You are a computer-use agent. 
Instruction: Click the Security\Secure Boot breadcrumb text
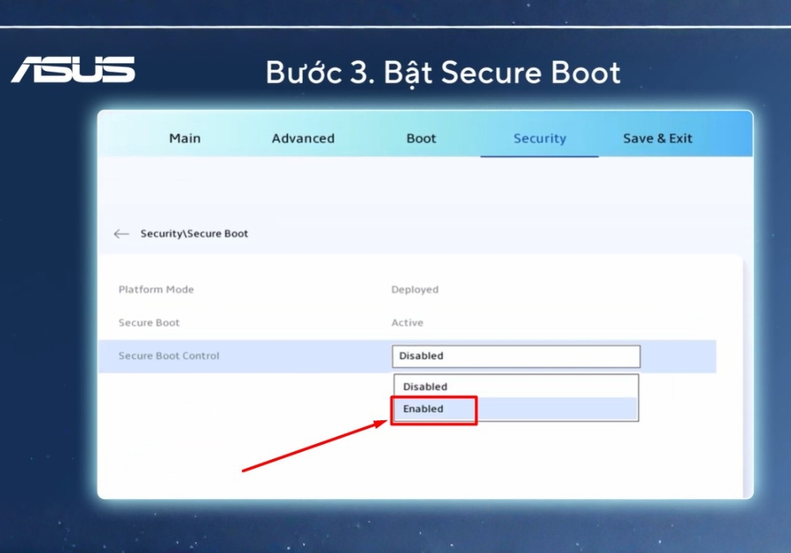pos(195,234)
